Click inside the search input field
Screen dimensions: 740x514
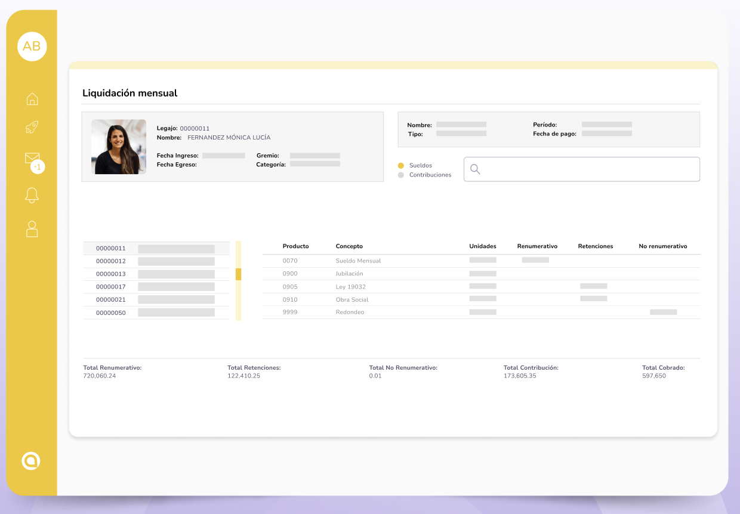(x=588, y=169)
